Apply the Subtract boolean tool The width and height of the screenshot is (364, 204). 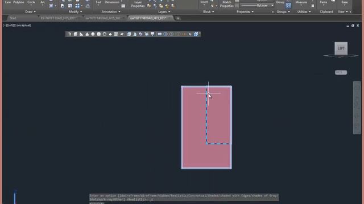point(166,34)
